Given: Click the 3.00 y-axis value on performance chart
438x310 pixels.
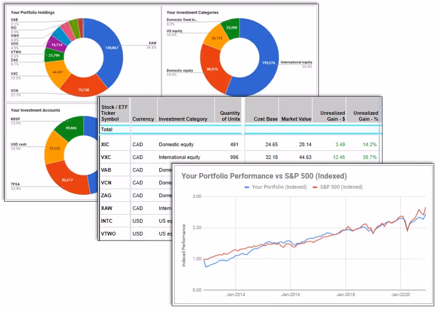Looking at the screenshot, I should (x=197, y=196).
